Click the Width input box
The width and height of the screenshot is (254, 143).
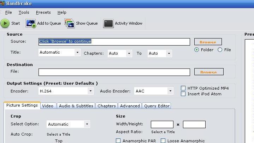pyautogui.click(x=162, y=124)
